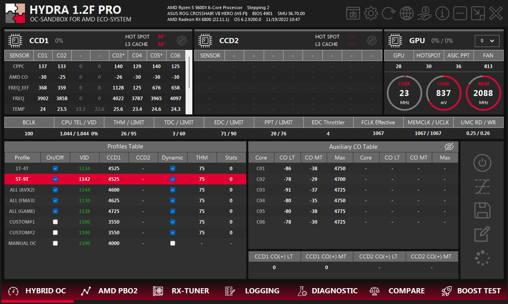Click CCD1 value 4600 for ALL (AVX2)
Screen dimensions: 508x304
(114, 190)
